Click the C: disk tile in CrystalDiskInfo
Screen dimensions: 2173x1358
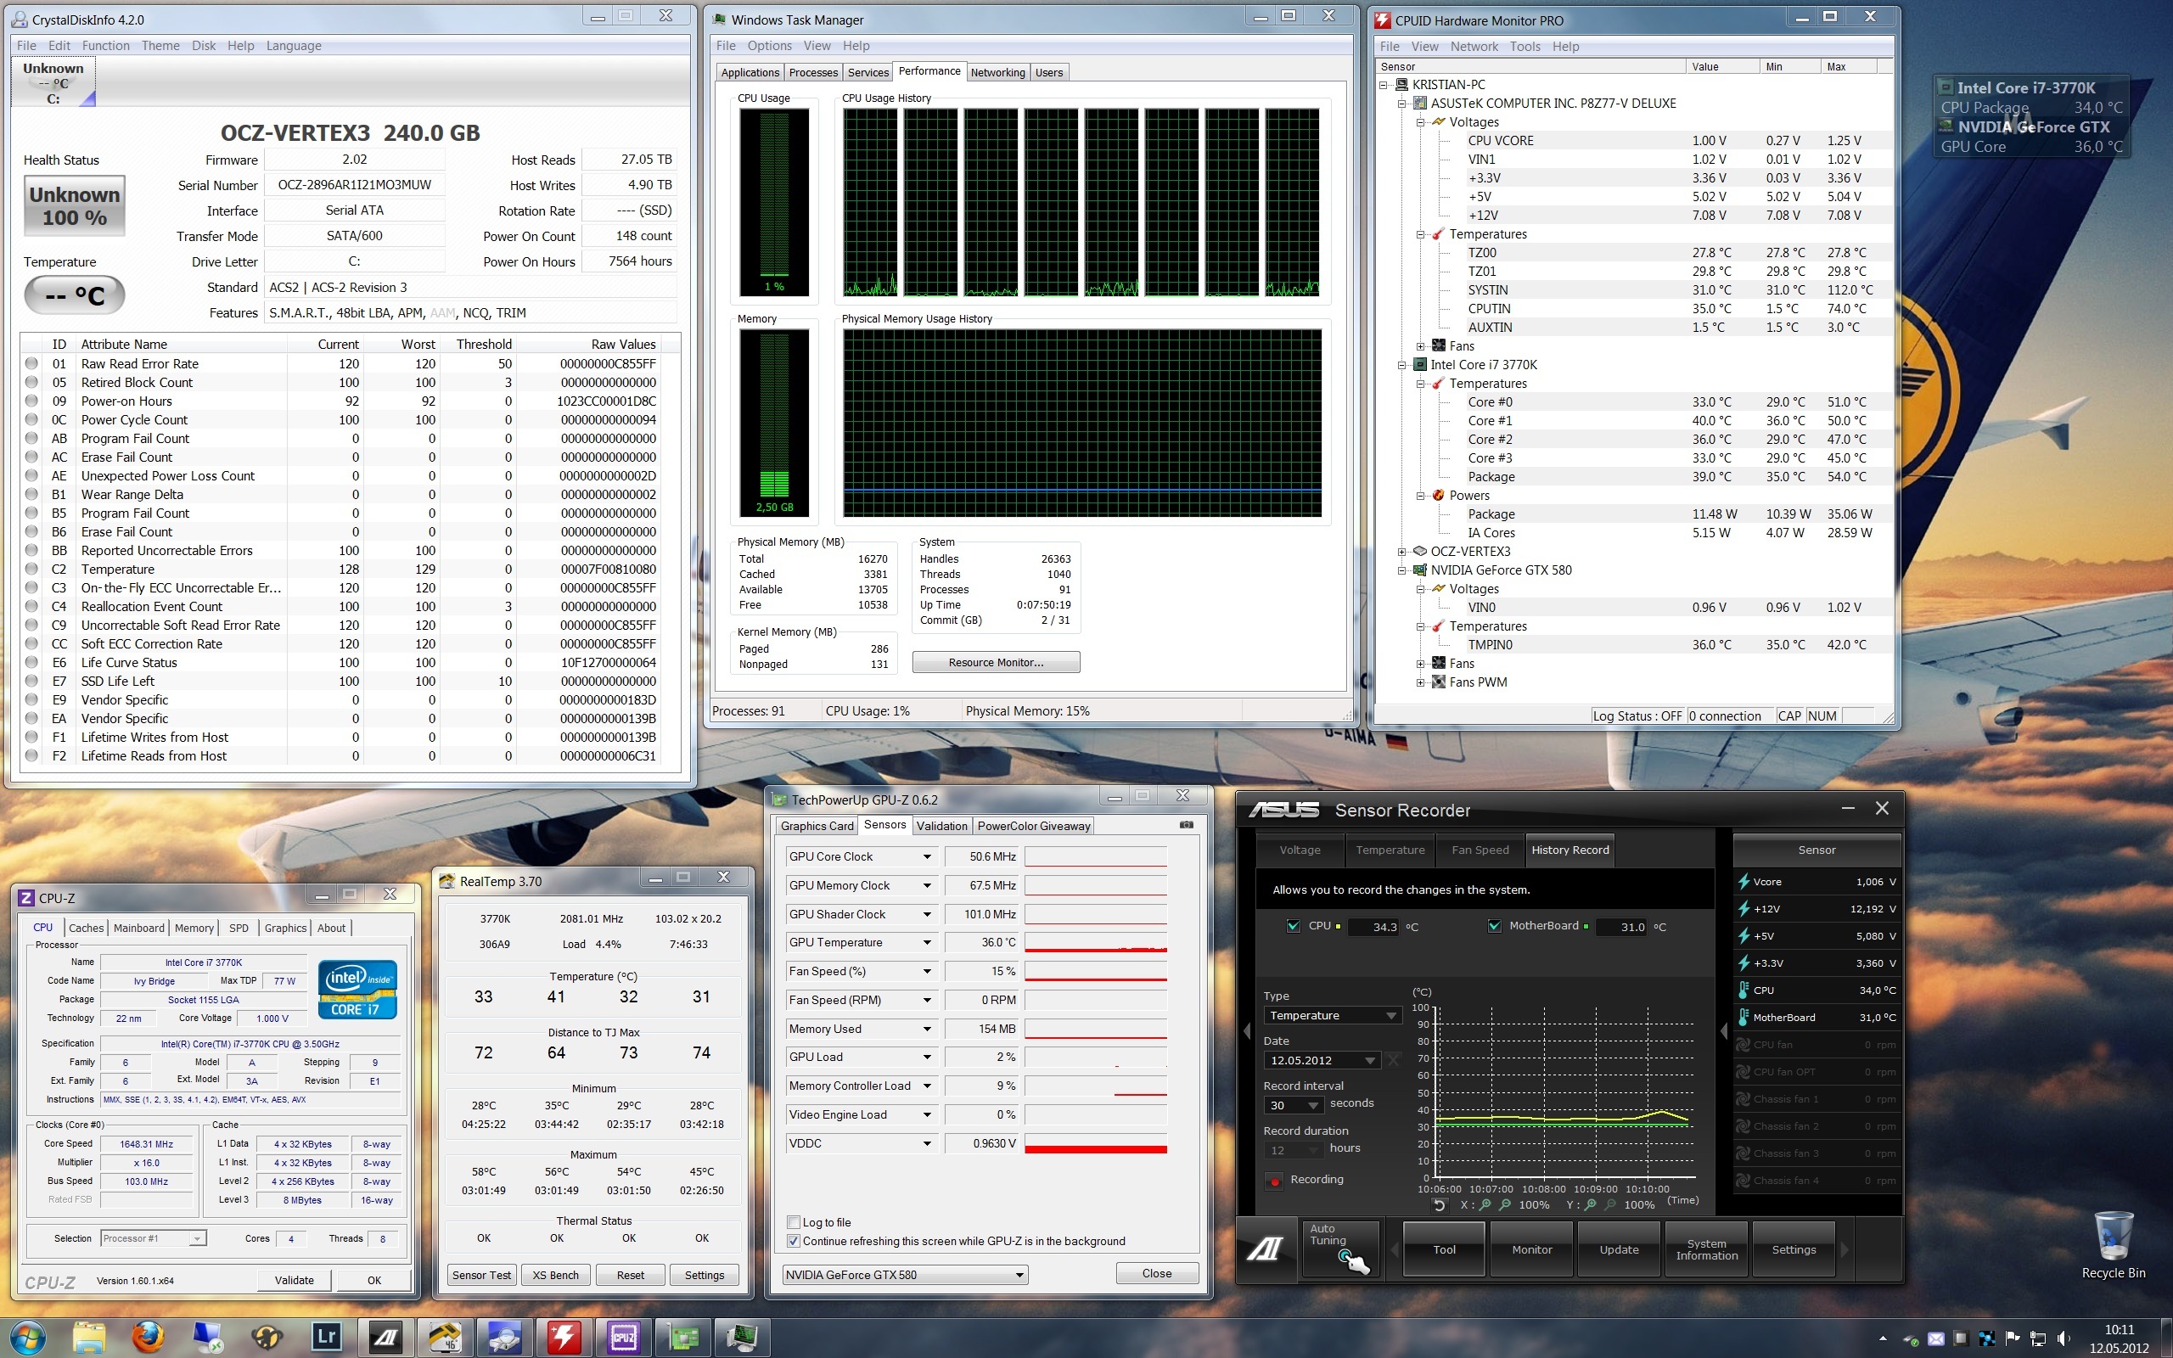[53, 82]
